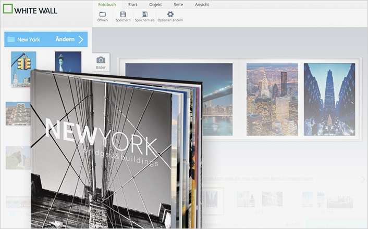Open the Ansicht tab

(x=202, y=5)
